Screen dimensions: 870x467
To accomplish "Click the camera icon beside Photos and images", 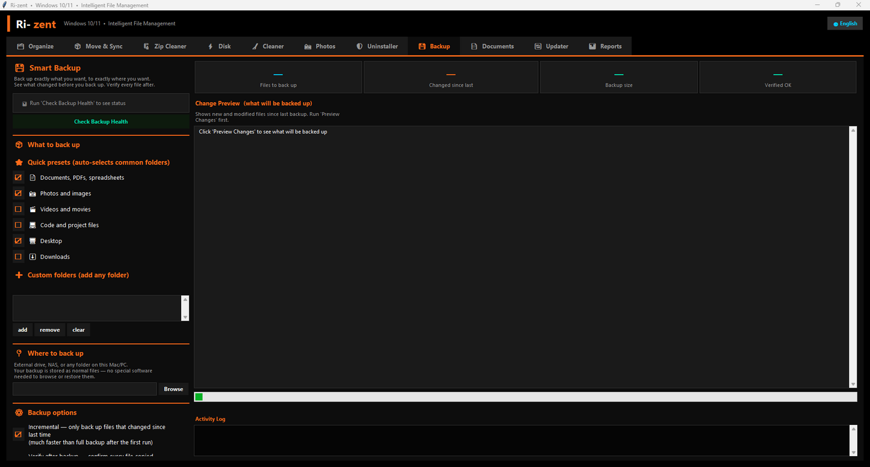I will pyautogui.click(x=33, y=194).
